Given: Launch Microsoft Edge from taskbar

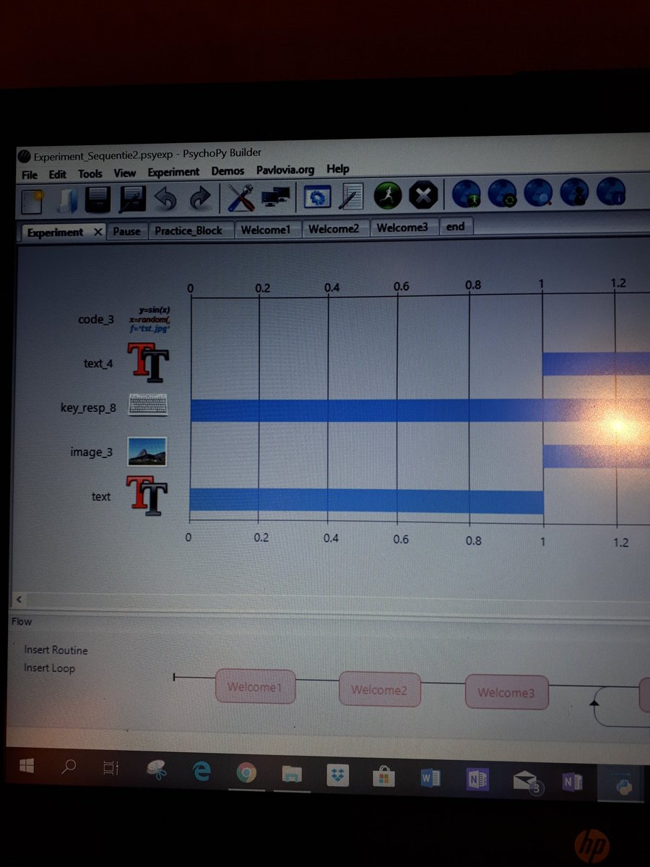Looking at the screenshot, I should click(201, 772).
